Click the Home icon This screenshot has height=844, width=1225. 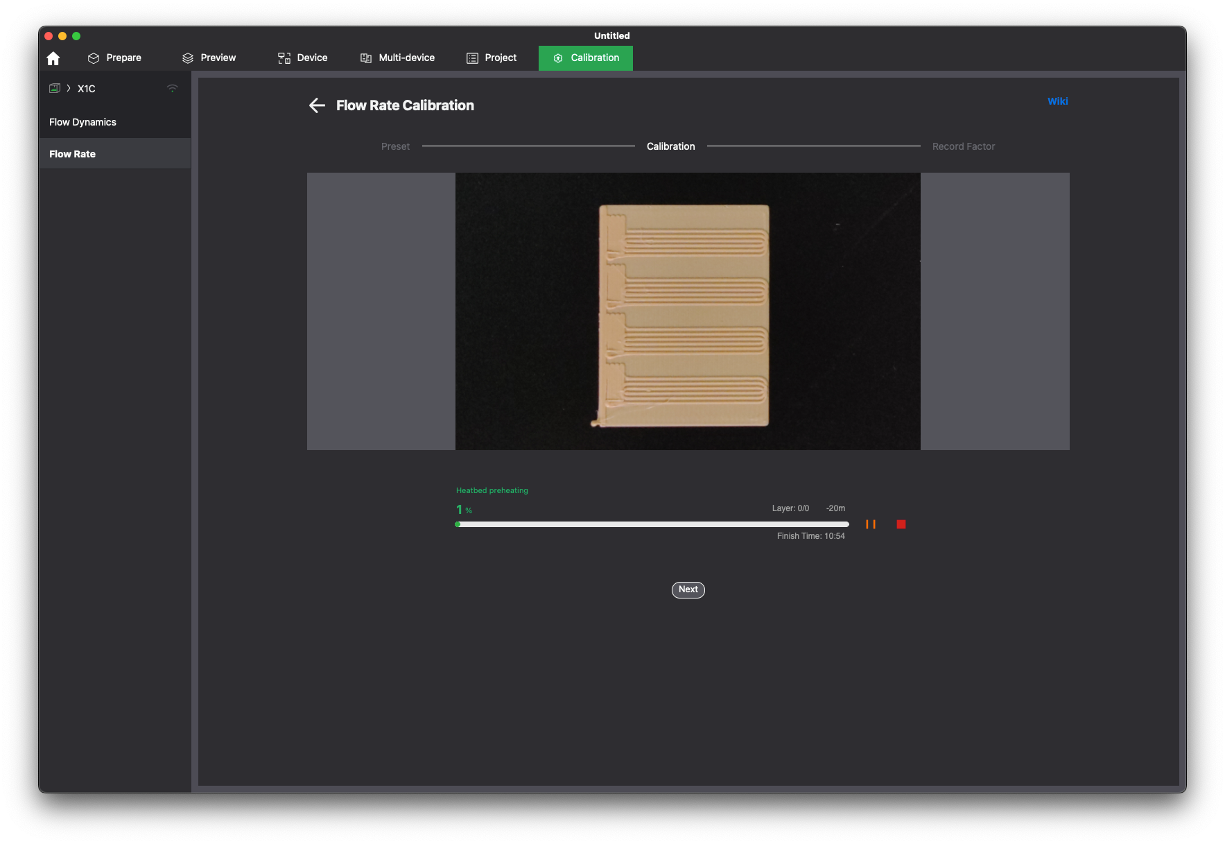click(53, 58)
